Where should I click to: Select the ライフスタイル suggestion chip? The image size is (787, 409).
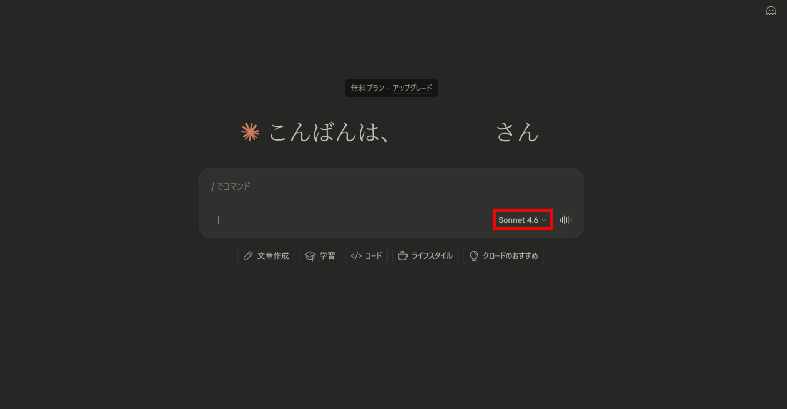(x=425, y=256)
